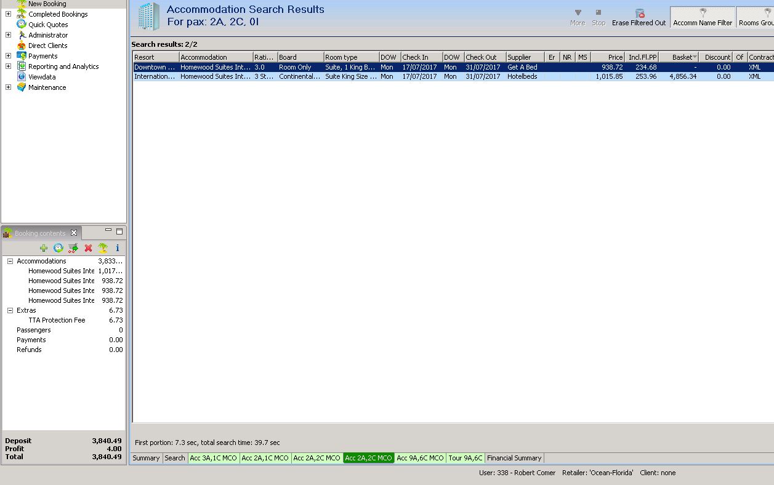This screenshot has width=774, height=485.
Task: Expand the Administrator tree node
Action: (8, 34)
